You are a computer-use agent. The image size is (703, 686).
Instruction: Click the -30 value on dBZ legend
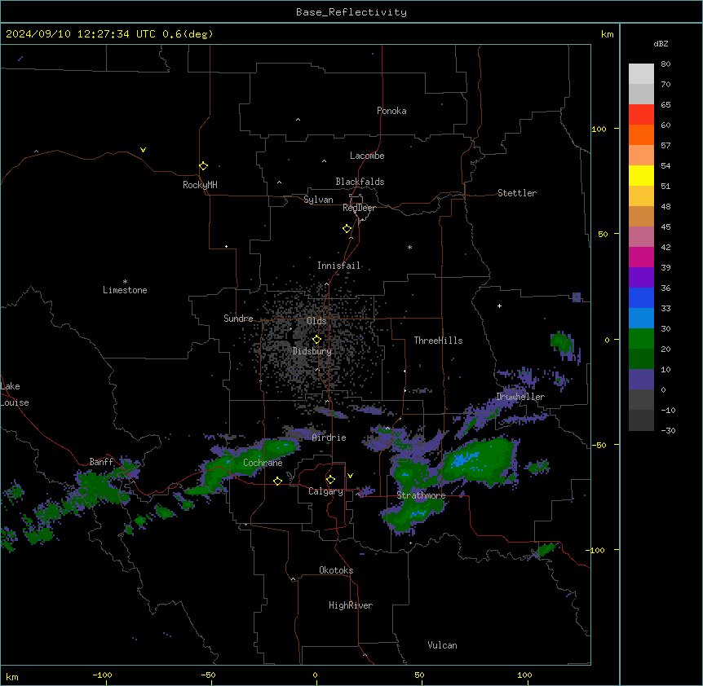point(668,431)
